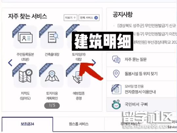Go to next service page with right chevron
This screenshot has width=177, height=133.
(94, 62)
